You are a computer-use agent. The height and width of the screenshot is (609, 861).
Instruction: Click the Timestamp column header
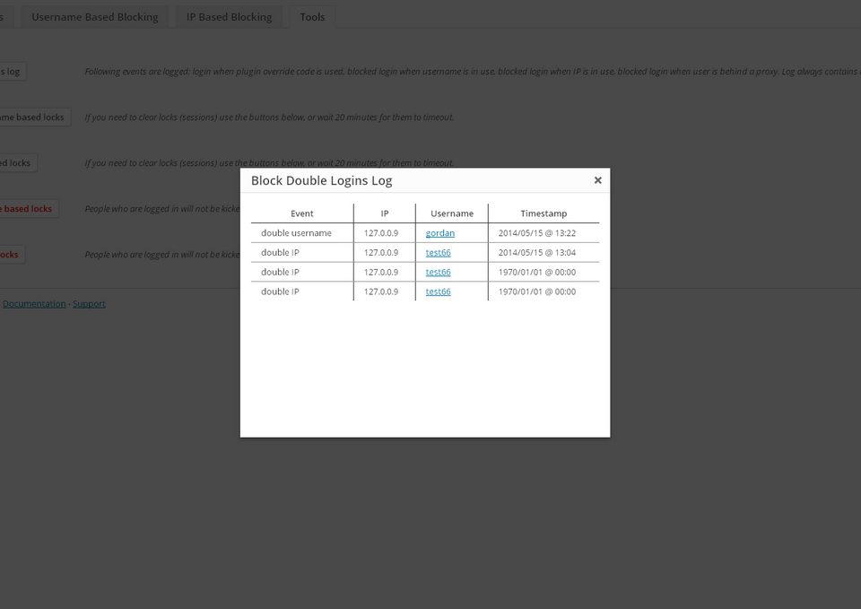tap(544, 213)
